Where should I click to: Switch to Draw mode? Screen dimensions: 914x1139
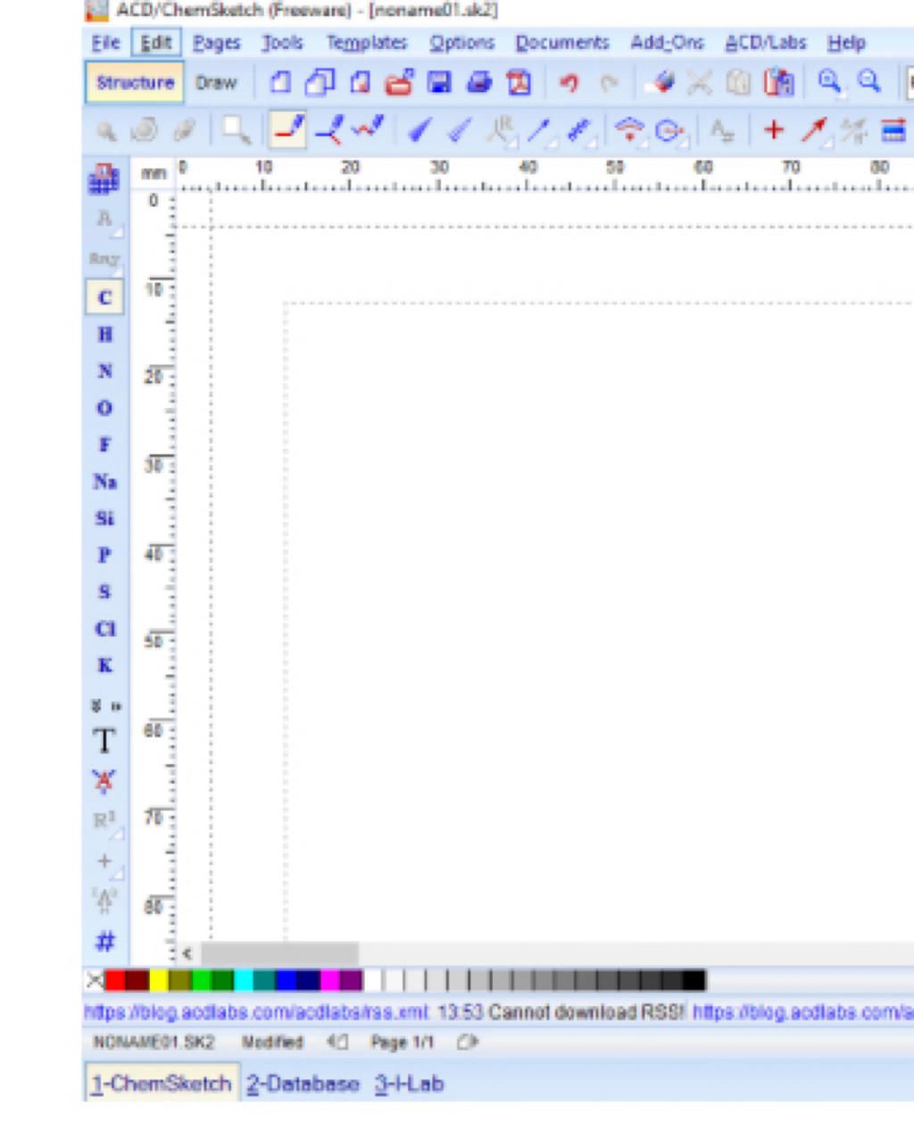pos(216,83)
